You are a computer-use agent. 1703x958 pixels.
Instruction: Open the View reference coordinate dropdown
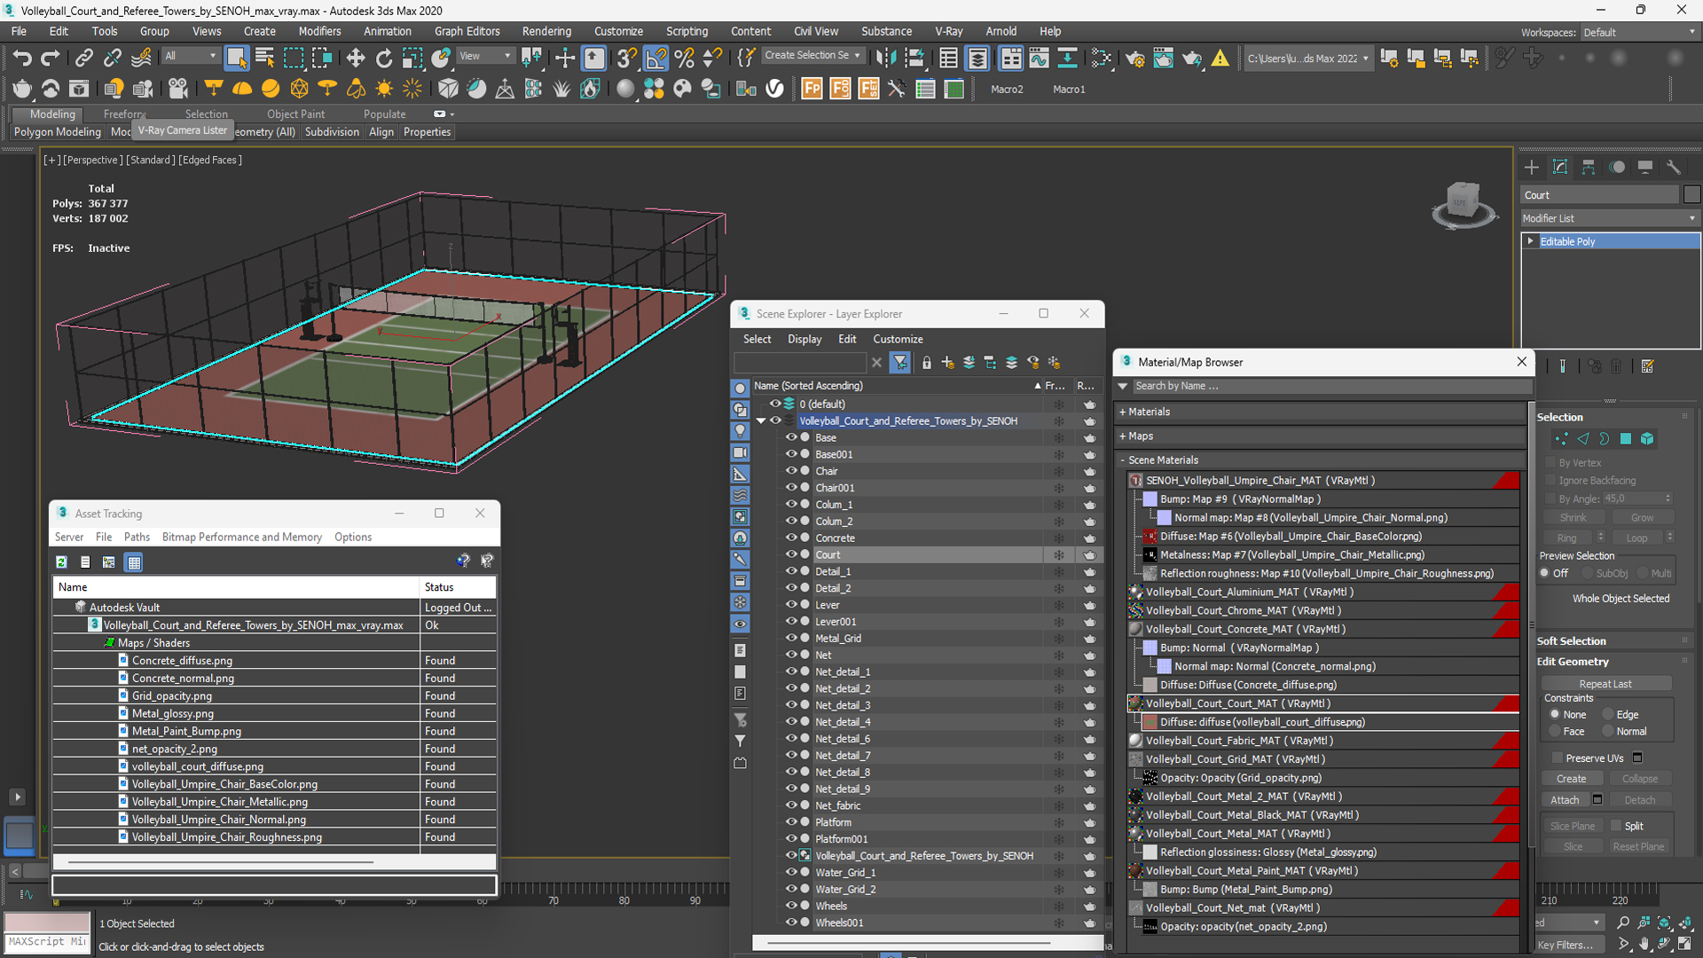click(x=484, y=56)
